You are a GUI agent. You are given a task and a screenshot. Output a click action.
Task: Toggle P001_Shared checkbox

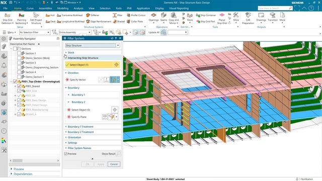click(19, 86)
